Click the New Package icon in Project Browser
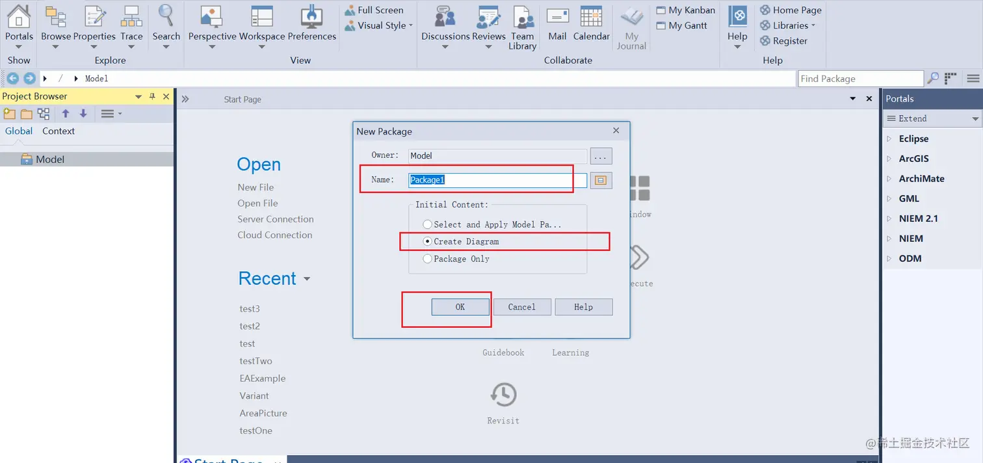Viewport: 983px width, 463px height. click(x=9, y=114)
